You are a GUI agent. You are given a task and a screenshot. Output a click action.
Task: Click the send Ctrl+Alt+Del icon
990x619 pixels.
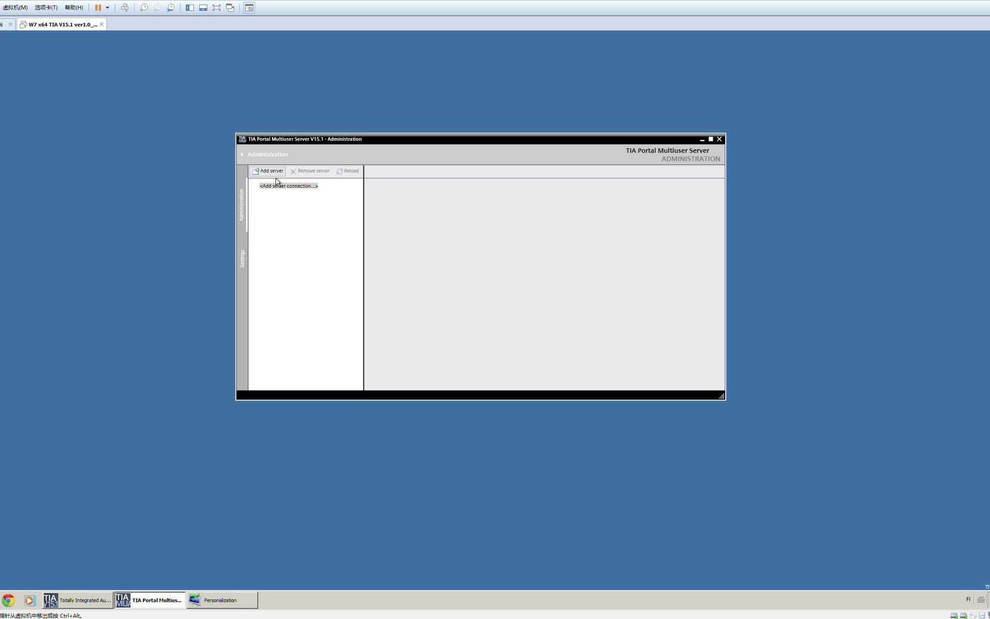124,8
